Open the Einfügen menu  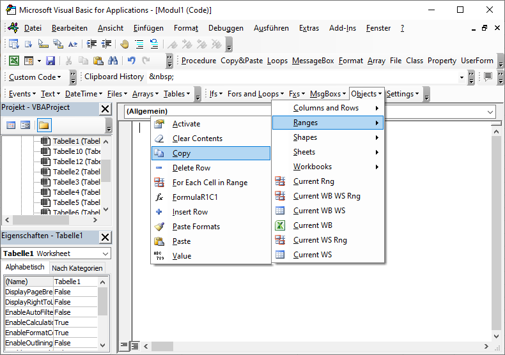148,28
